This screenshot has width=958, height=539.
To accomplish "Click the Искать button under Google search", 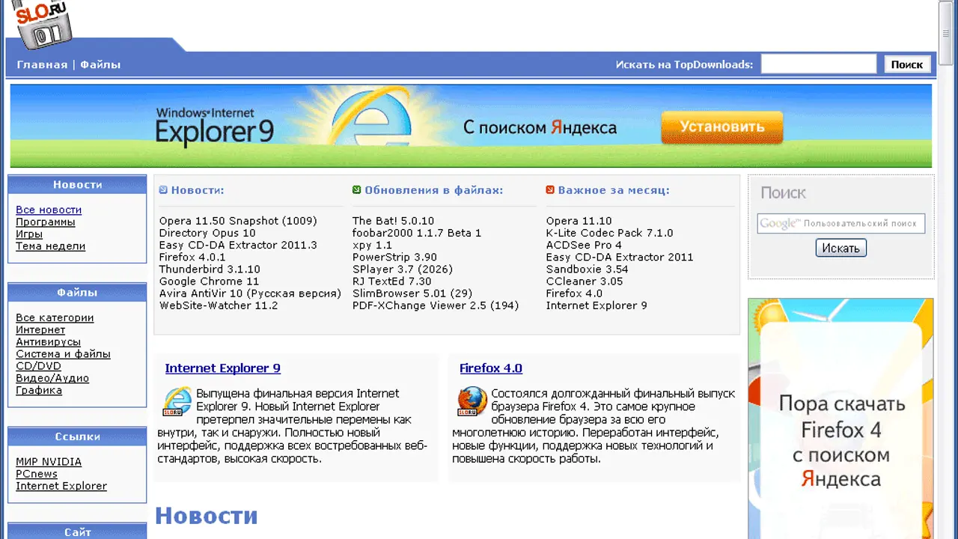I will tap(840, 248).
